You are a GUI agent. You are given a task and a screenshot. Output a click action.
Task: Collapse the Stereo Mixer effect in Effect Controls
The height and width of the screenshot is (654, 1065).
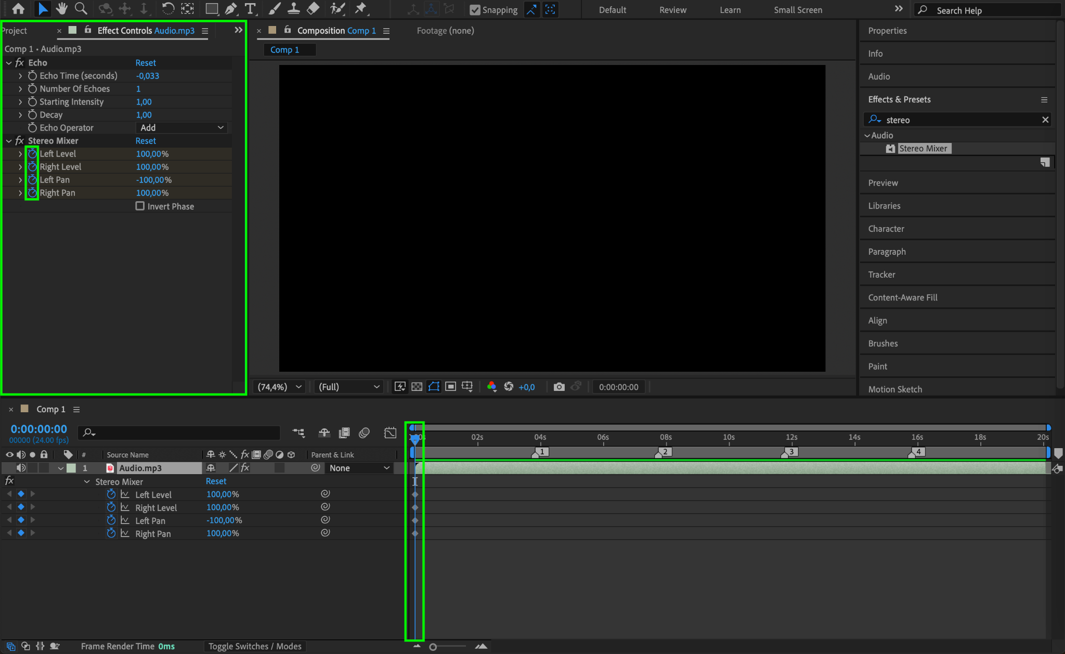pyautogui.click(x=9, y=141)
